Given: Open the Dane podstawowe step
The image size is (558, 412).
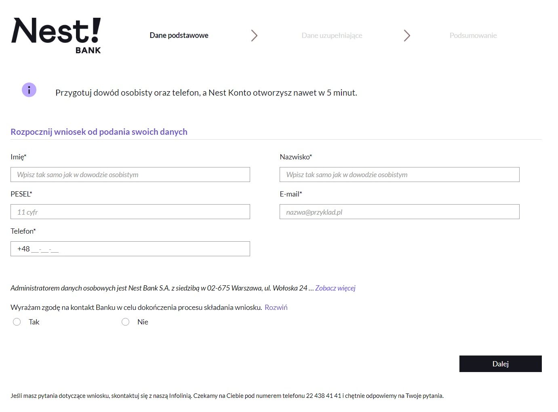Looking at the screenshot, I should pos(179,36).
